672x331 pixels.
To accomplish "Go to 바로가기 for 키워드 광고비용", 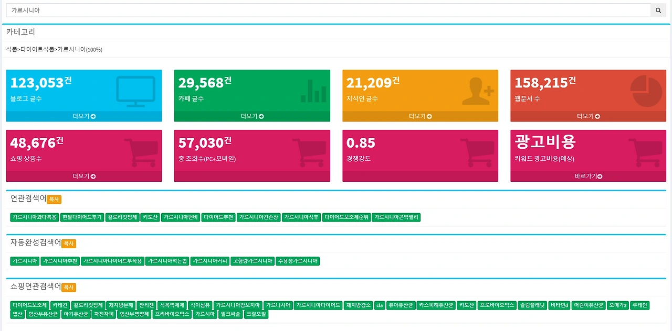I will [588, 176].
